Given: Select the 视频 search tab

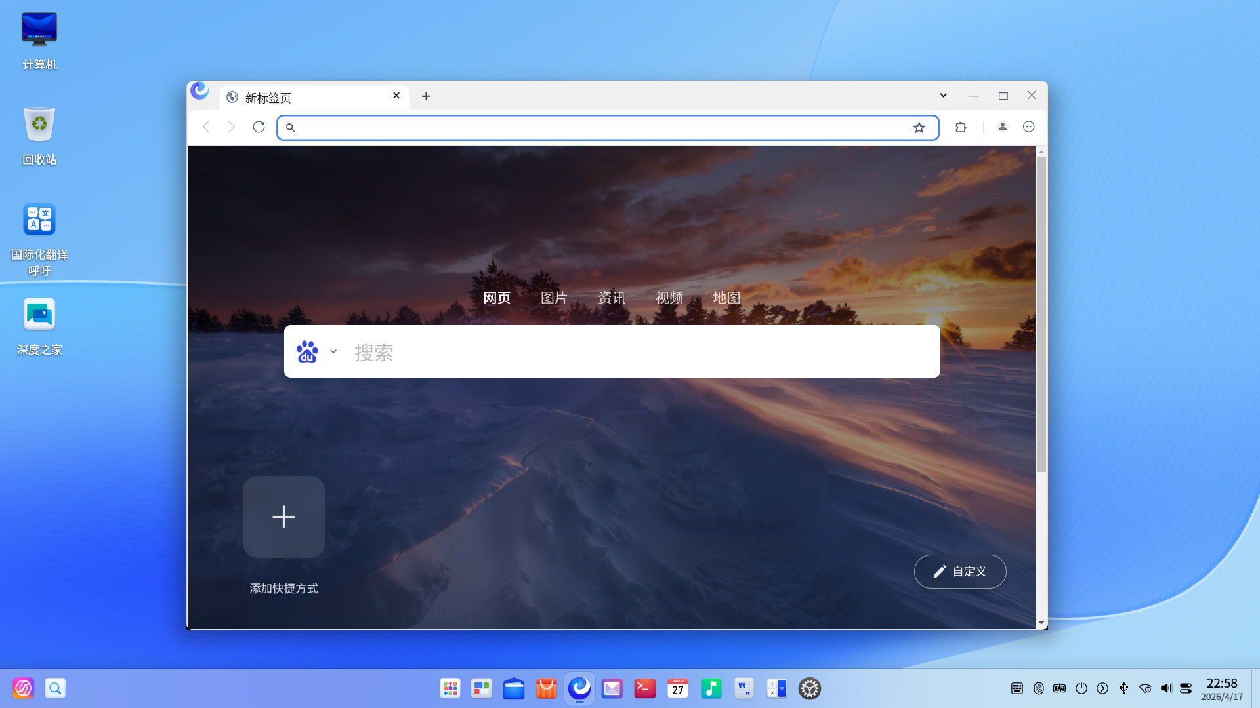Looking at the screenshot, I should point(669,298).
